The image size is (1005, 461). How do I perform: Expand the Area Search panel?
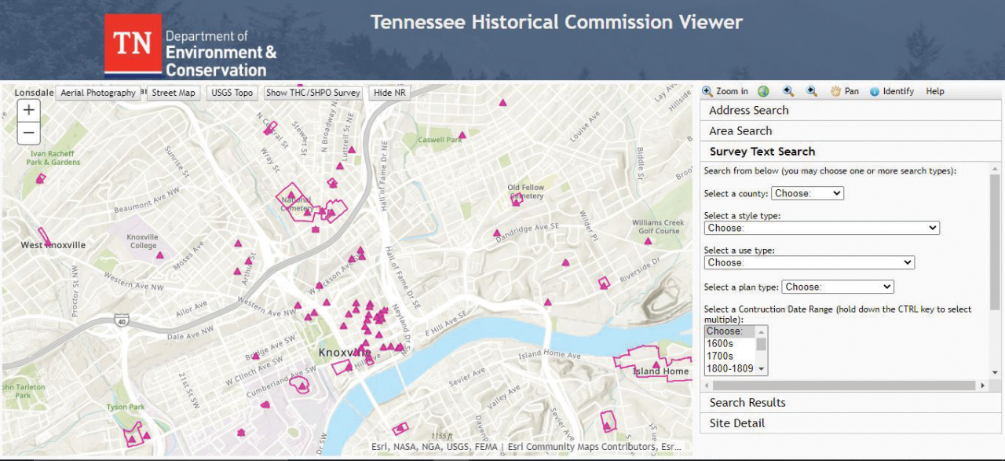click(x=850, y=131)
